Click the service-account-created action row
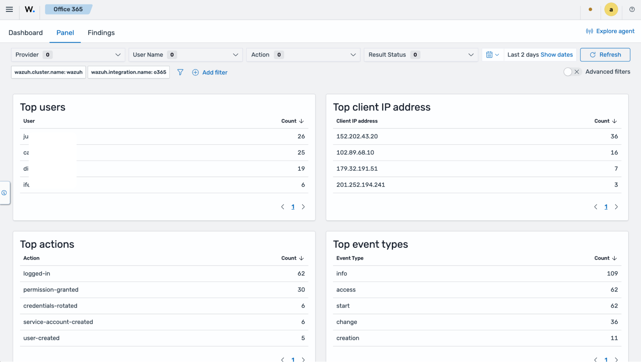The height and width of the screenshot is (362, 641). coord(164,322)
